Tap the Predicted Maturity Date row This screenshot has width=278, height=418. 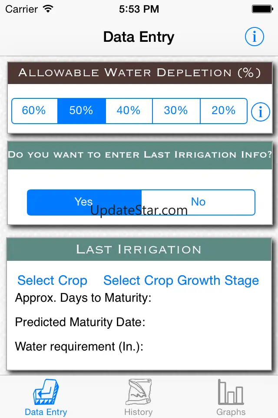pyautogui.click(x=80, y=322)
